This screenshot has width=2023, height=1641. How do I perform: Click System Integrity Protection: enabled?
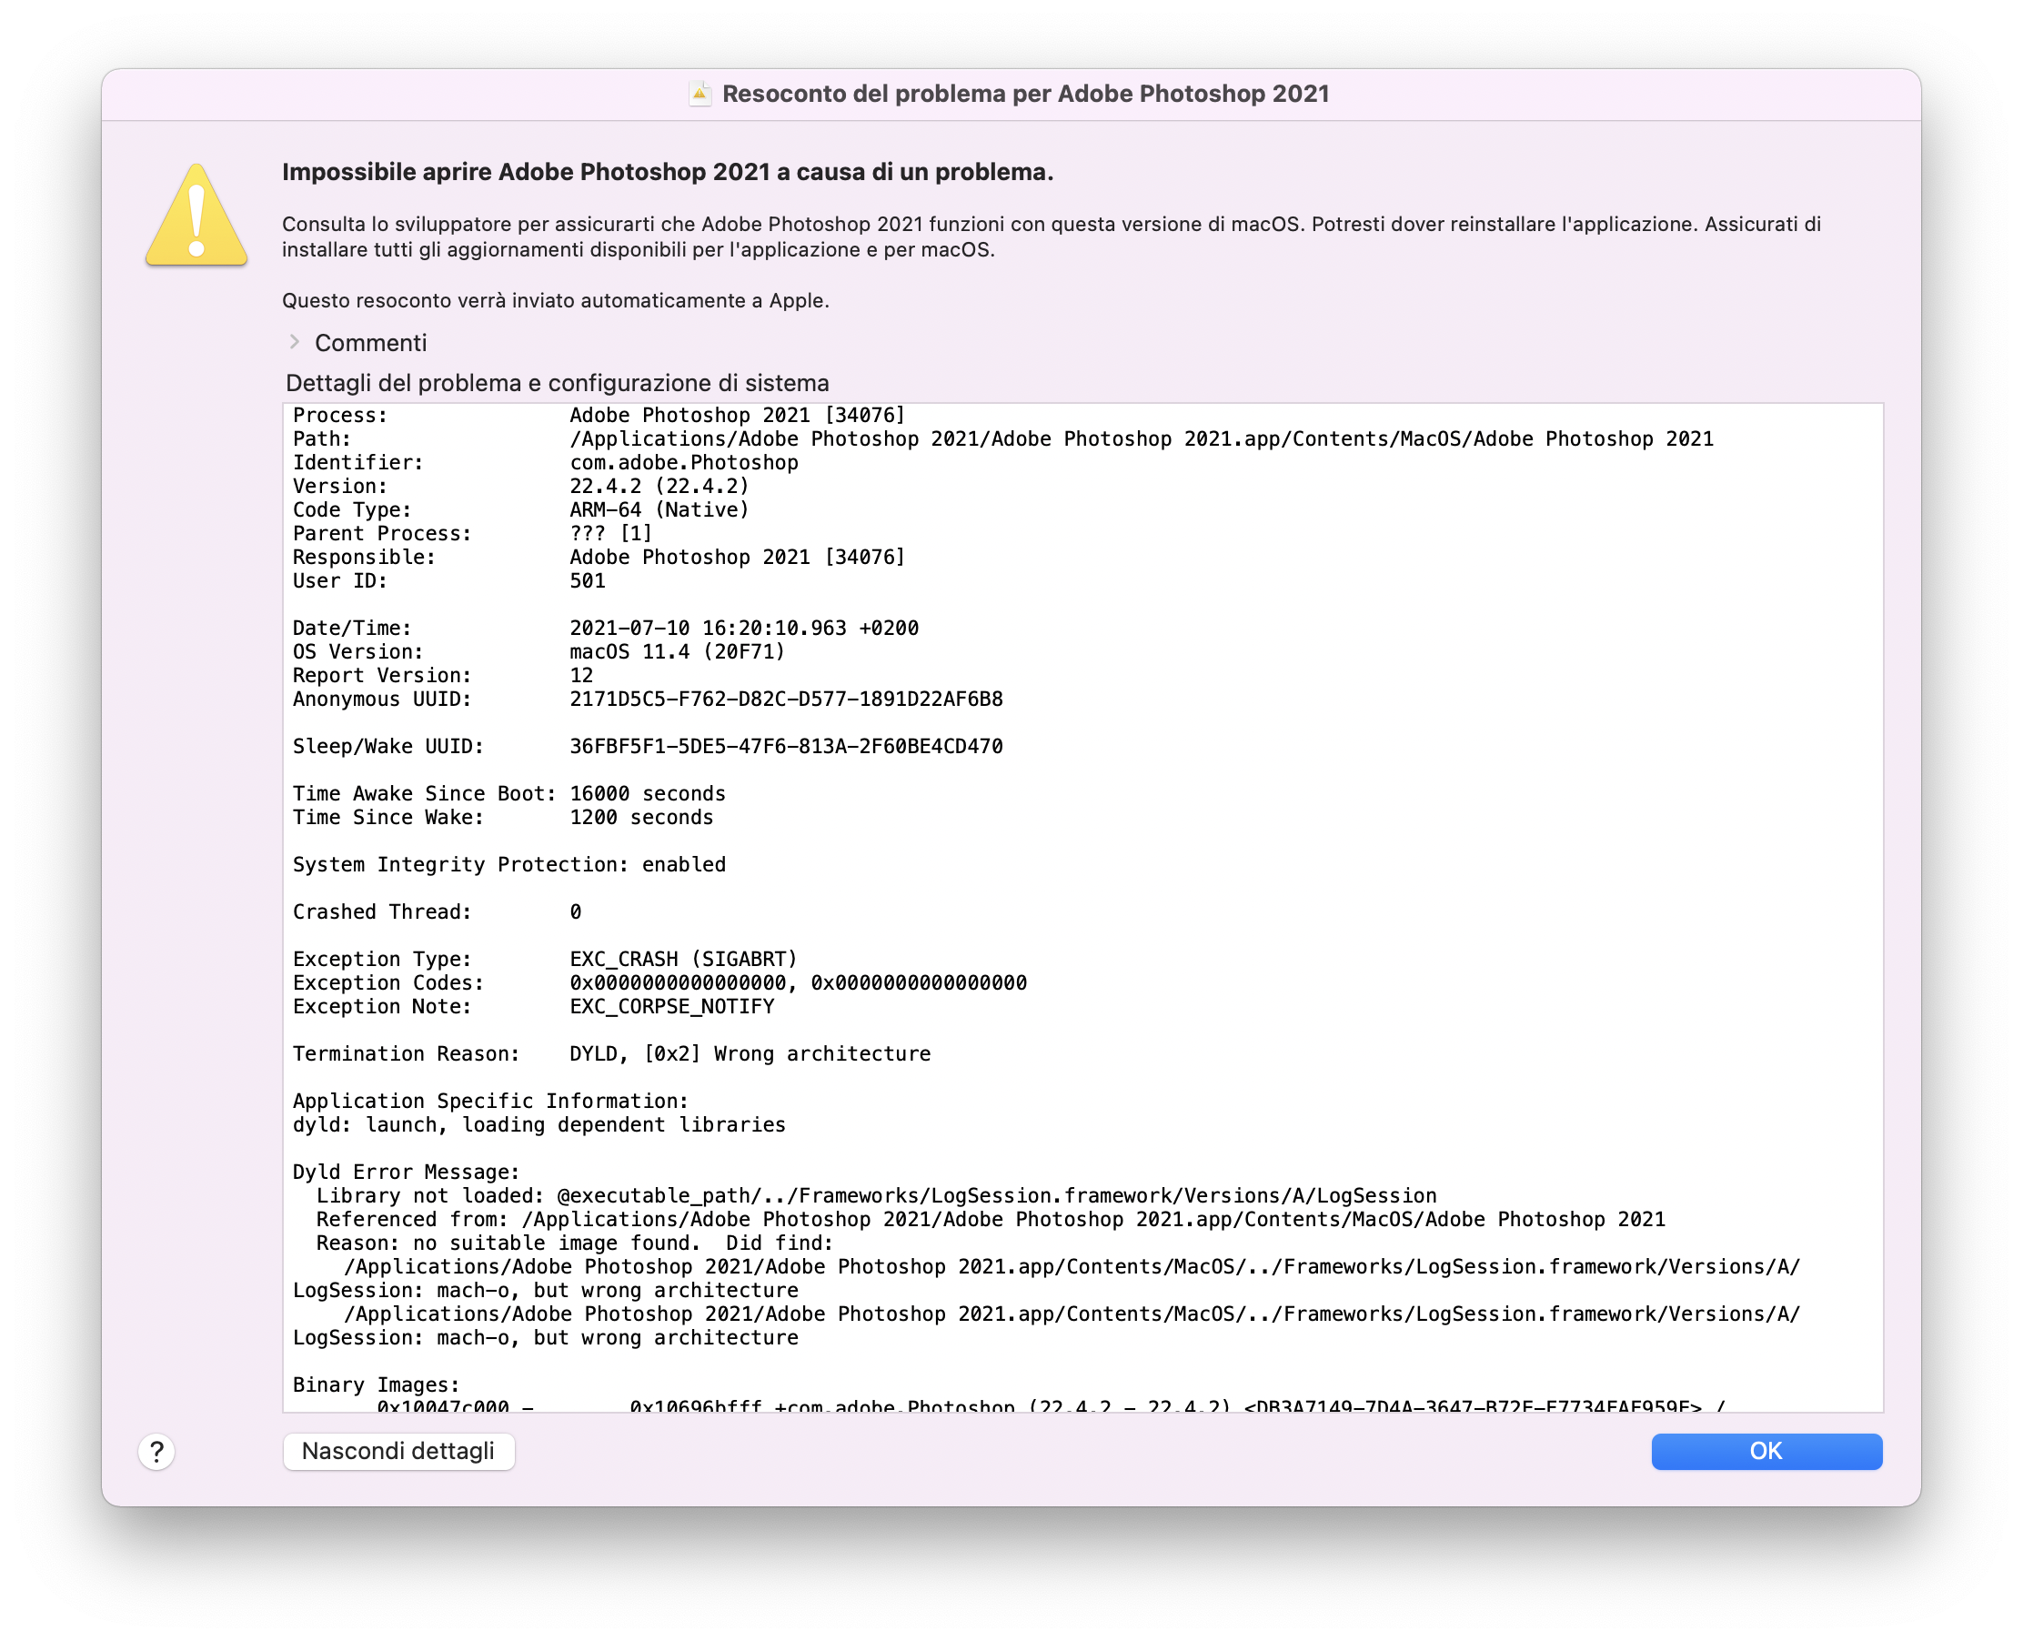tap(508, 864)
